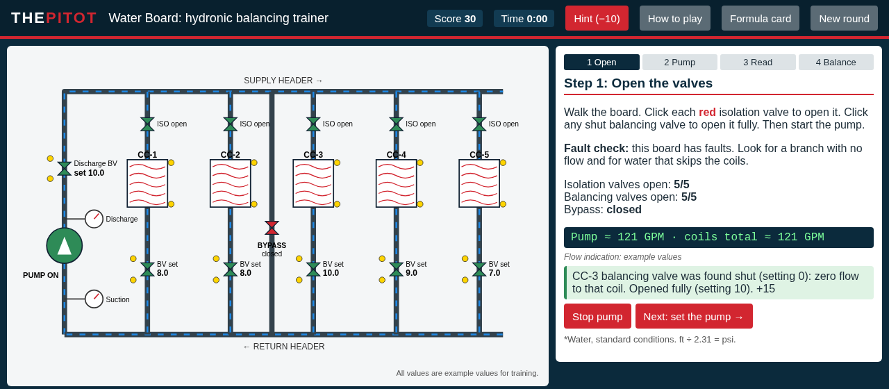889x389 pixels.
Task: Click the THEPITOT logo
Action: pyautogui.click(x=54, y=18)
